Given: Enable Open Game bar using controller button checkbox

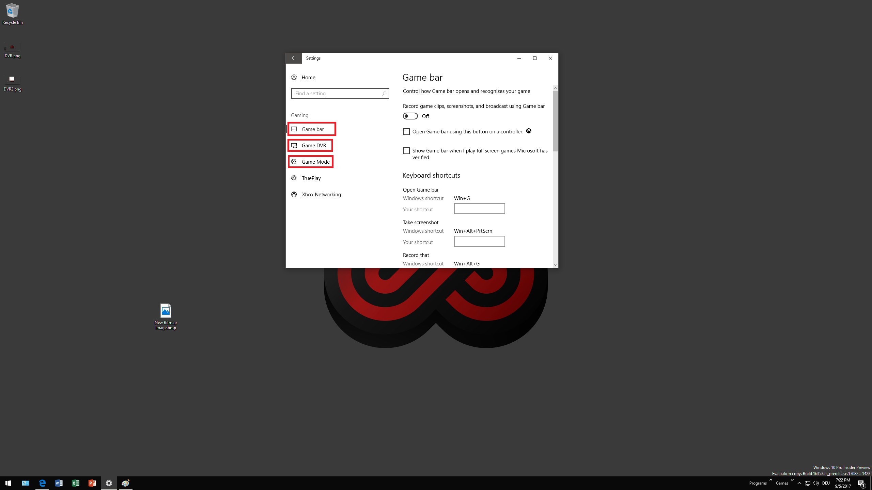Looking at the screenshot, I should [406, 132].
